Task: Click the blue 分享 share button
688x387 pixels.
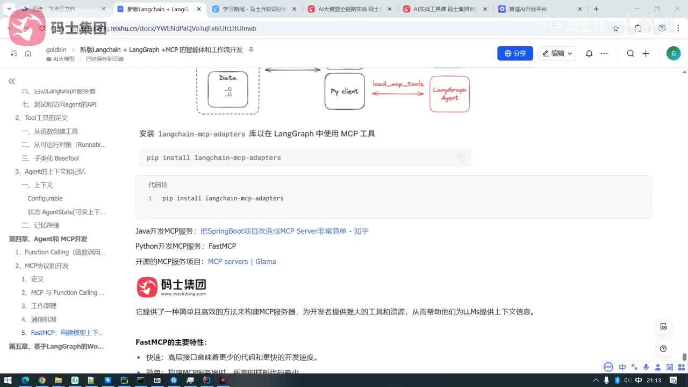Action: [x=515, y=53]
